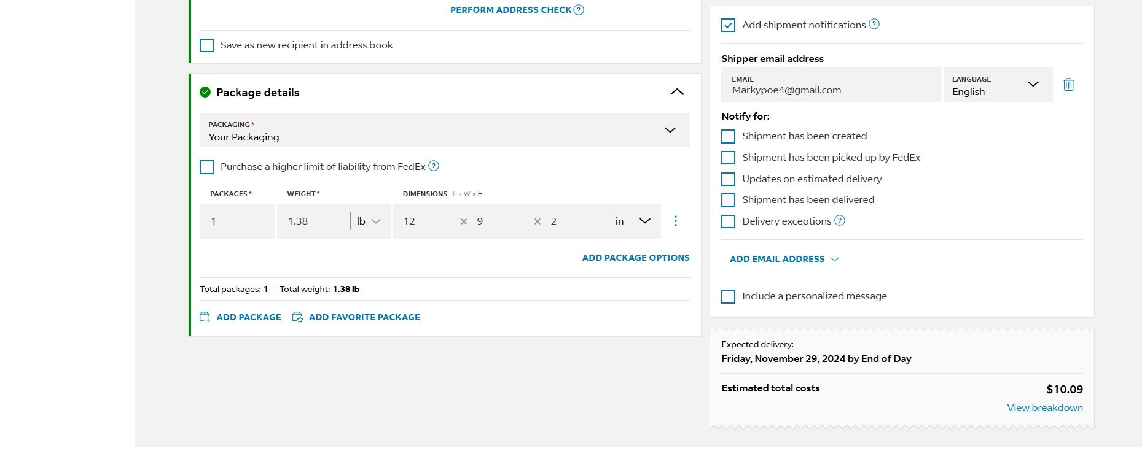This screenshot has width=1142, height=454.
Task: Click the Packages count field
Action: pyautogui.click(x=237, y=221)
